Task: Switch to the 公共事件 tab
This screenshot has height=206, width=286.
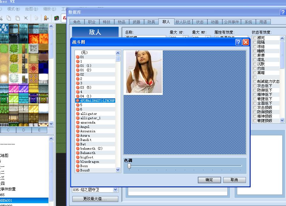Action: point(231,22)
